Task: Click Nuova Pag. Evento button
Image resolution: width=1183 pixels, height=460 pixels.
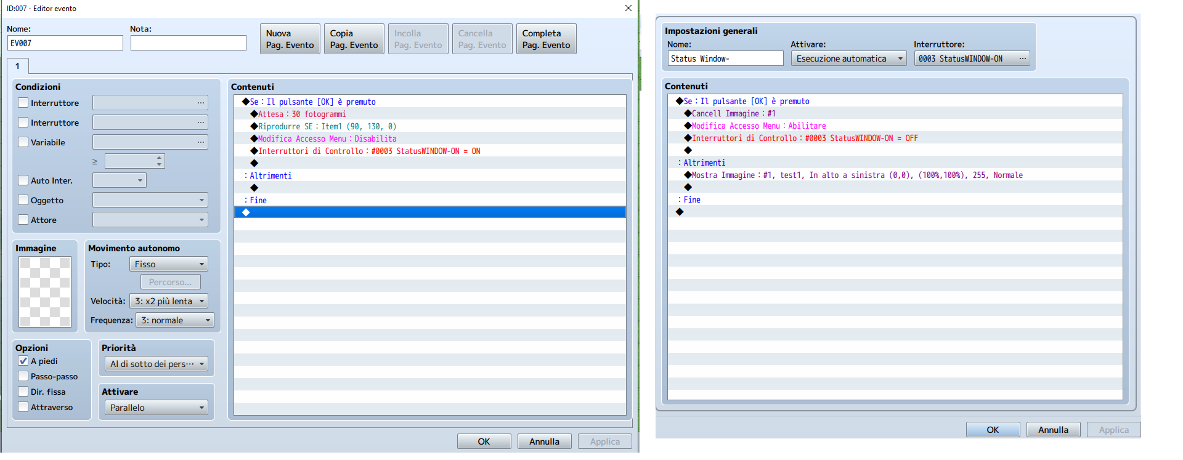Action: (x=290, y=39)
